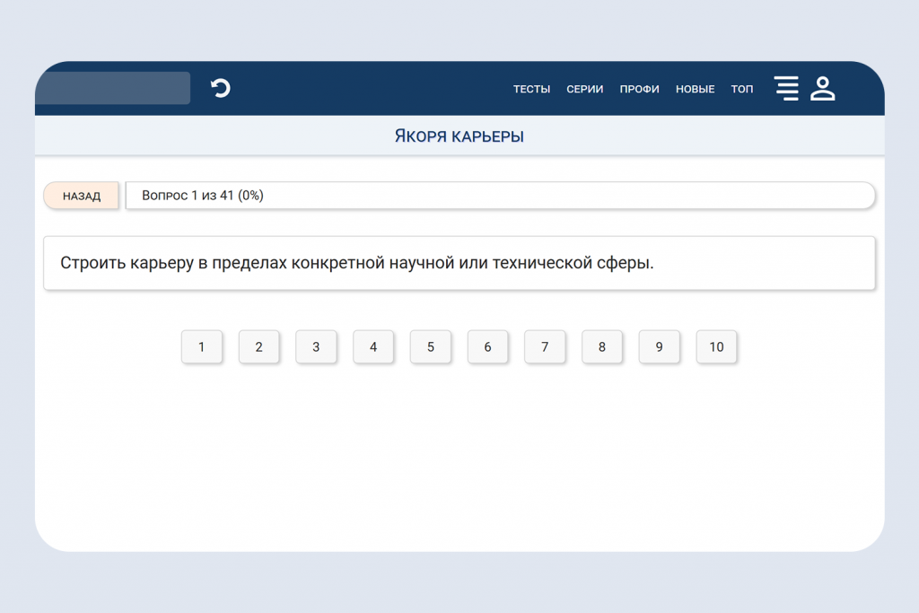Open the НОВЫЕ section

(696, 89)
